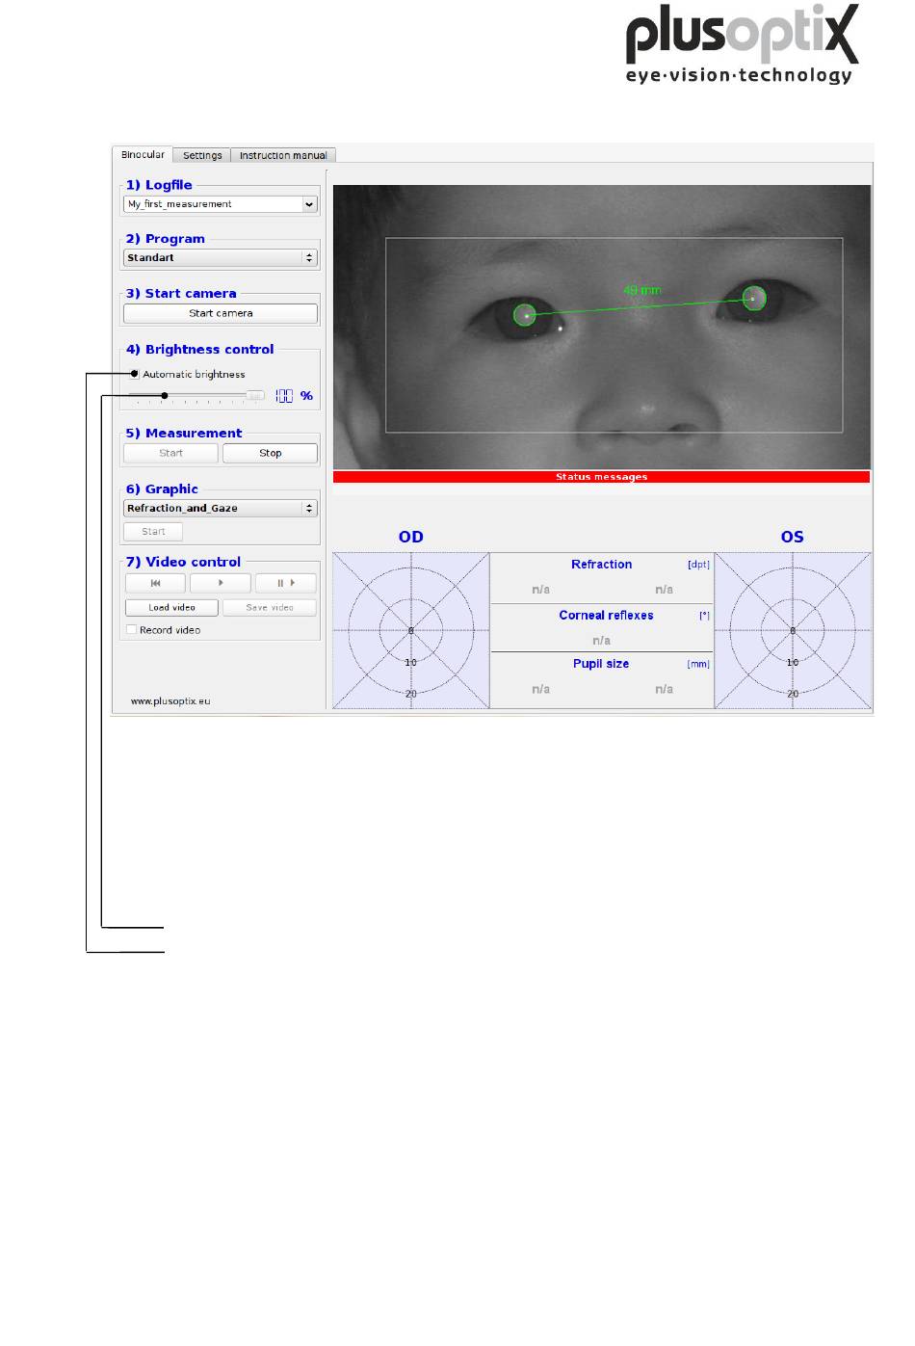Switch to the Settings tab
The image size is (915, 1346).
click(x=202, y=155)
